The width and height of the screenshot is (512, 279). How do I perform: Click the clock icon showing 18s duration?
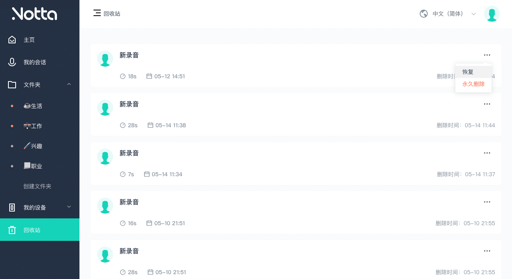point(122,76)
